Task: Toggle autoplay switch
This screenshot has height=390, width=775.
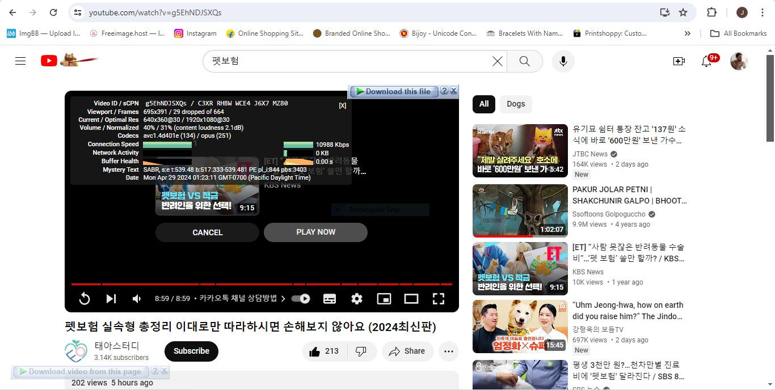Action: (301, 299)
